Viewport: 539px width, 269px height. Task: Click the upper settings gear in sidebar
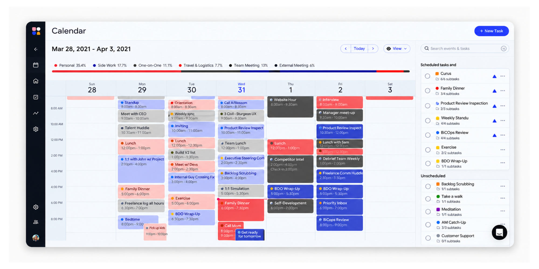click(36, 129)
